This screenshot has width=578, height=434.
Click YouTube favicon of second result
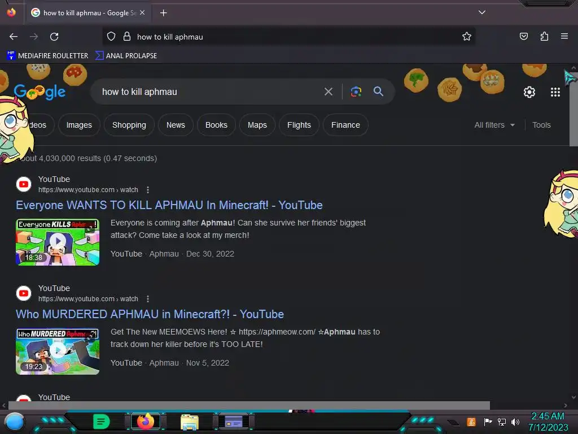(24, 293)
